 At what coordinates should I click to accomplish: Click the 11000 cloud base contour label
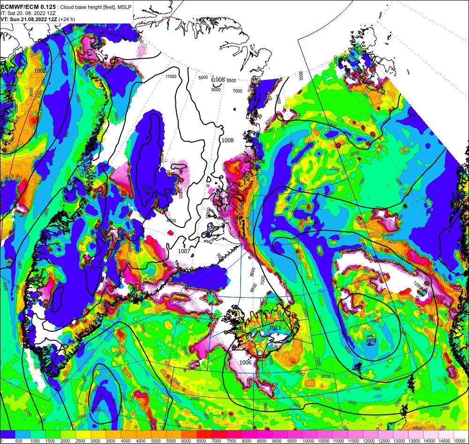(171, 77)
